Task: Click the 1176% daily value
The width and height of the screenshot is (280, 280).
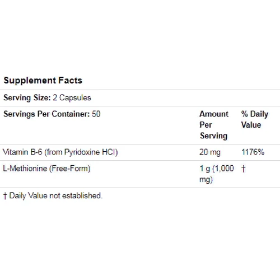Action: 253,152
